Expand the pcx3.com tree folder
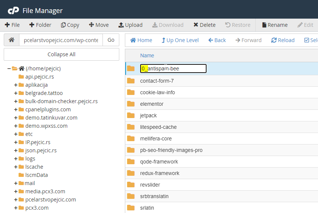This screenshot has height=213, width=318. (x=16, y=208)
